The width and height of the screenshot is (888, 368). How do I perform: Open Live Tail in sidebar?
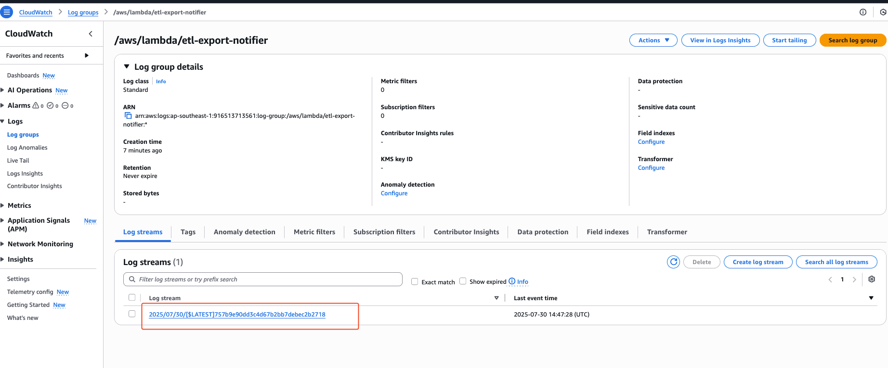[18, 161]
